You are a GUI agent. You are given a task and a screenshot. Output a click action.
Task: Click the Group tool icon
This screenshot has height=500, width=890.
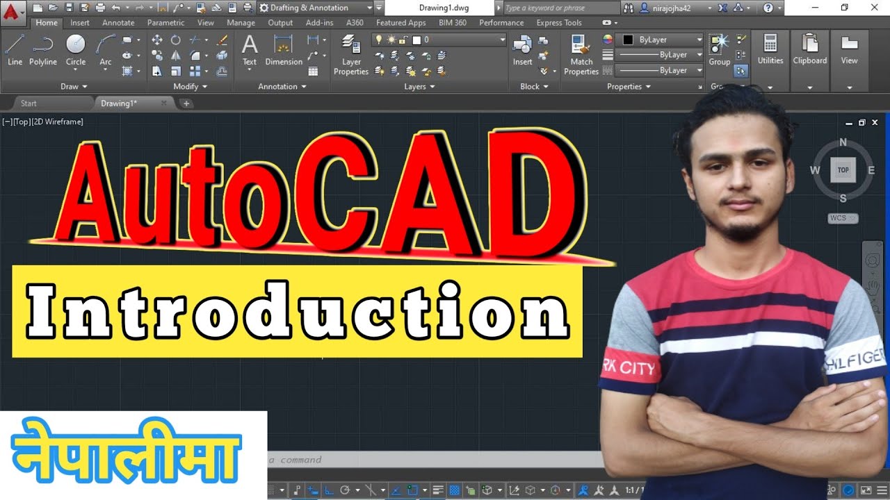pyautogui.click(x=719, y=51)
